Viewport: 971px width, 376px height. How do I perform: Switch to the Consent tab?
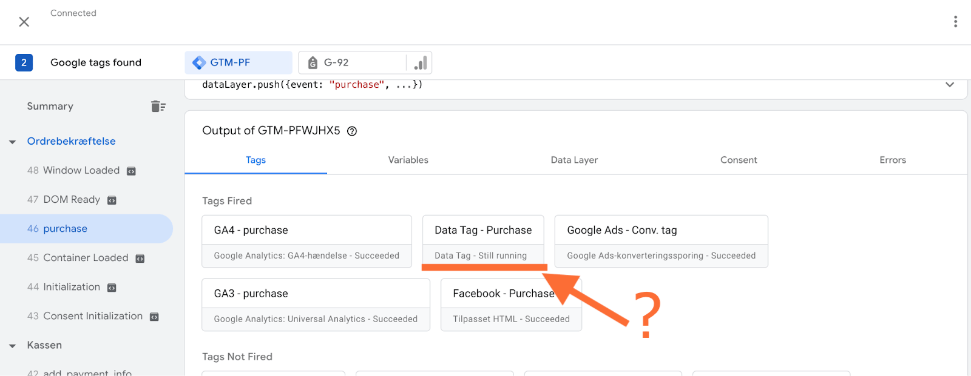(739, 160)
